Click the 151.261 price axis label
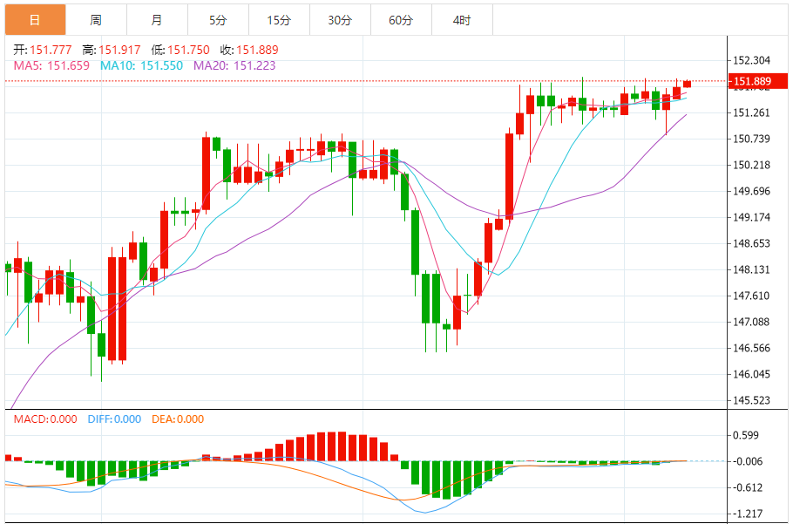 [751, 112]
